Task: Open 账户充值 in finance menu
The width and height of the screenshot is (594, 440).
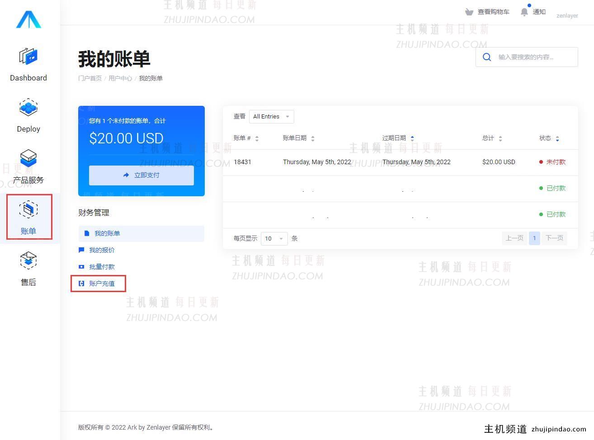Action: coord(102,284)
